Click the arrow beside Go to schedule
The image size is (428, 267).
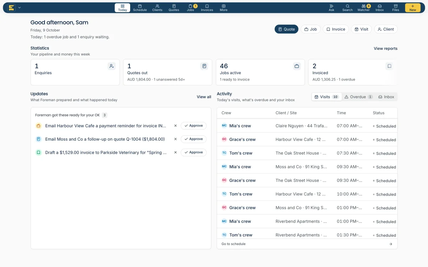click(391, 244)
